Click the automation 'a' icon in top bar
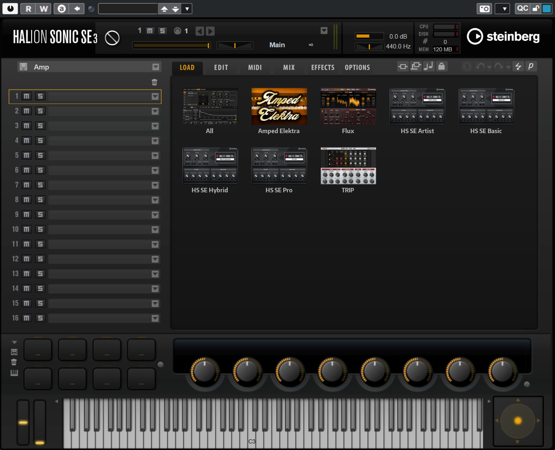 tap(62, 9)
